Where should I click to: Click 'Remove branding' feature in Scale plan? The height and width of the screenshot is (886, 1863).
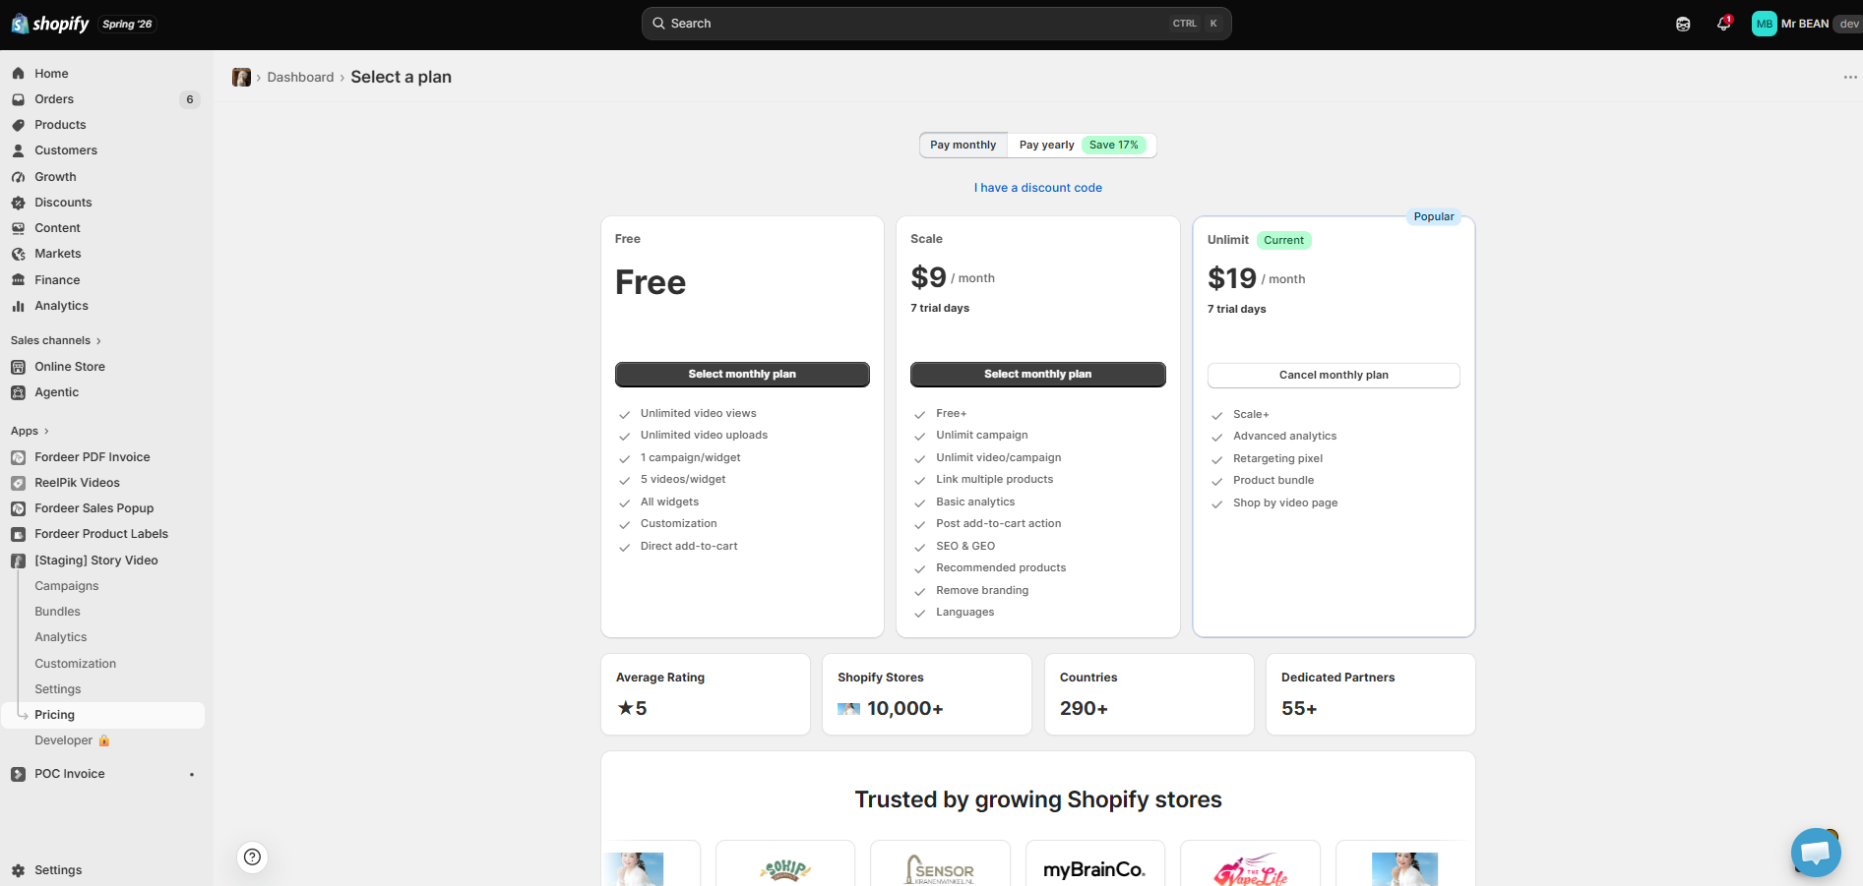pos(982,591)
